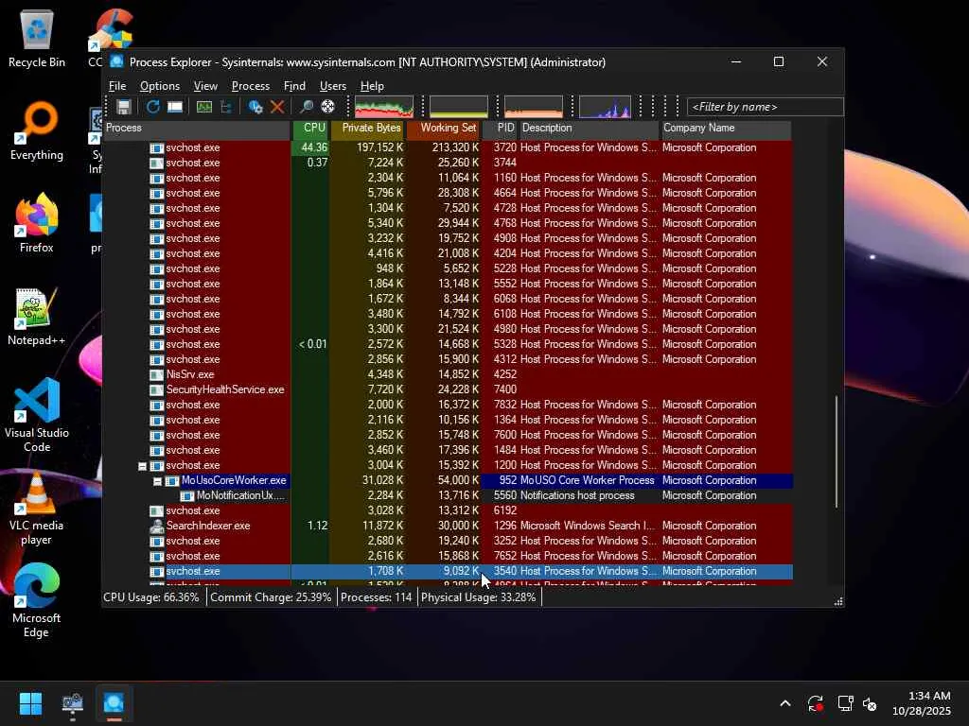969x726 pixels.
Task: Sort by the PID column header
Action: [502, 129]
